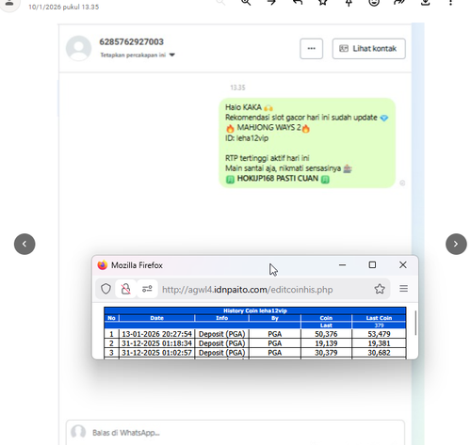The height and width of the screenshot is (445, 471).
Task: Open the three-dot options button
Action: 311,49
